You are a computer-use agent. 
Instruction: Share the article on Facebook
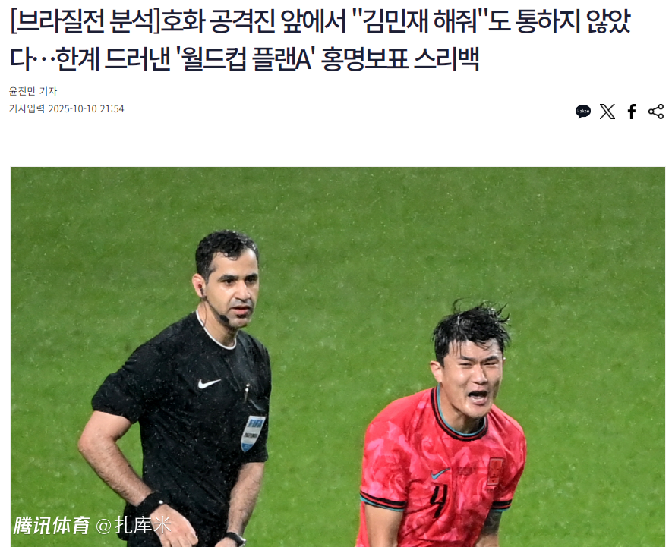pyautogui.click(x=631, y=112)
